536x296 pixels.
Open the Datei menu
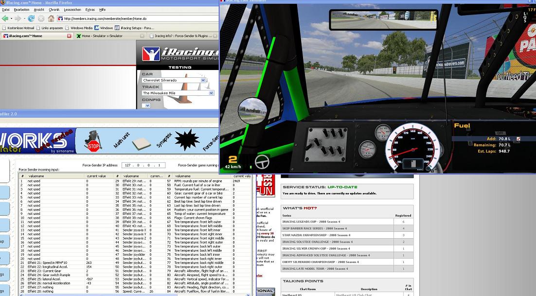pos(6,10)
